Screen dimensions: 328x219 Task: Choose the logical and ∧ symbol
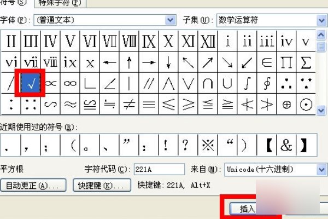(168, 83)
